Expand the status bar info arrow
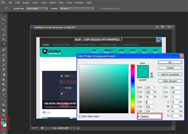The width and height of the screenshot is (188, 134). click(78, 128)
